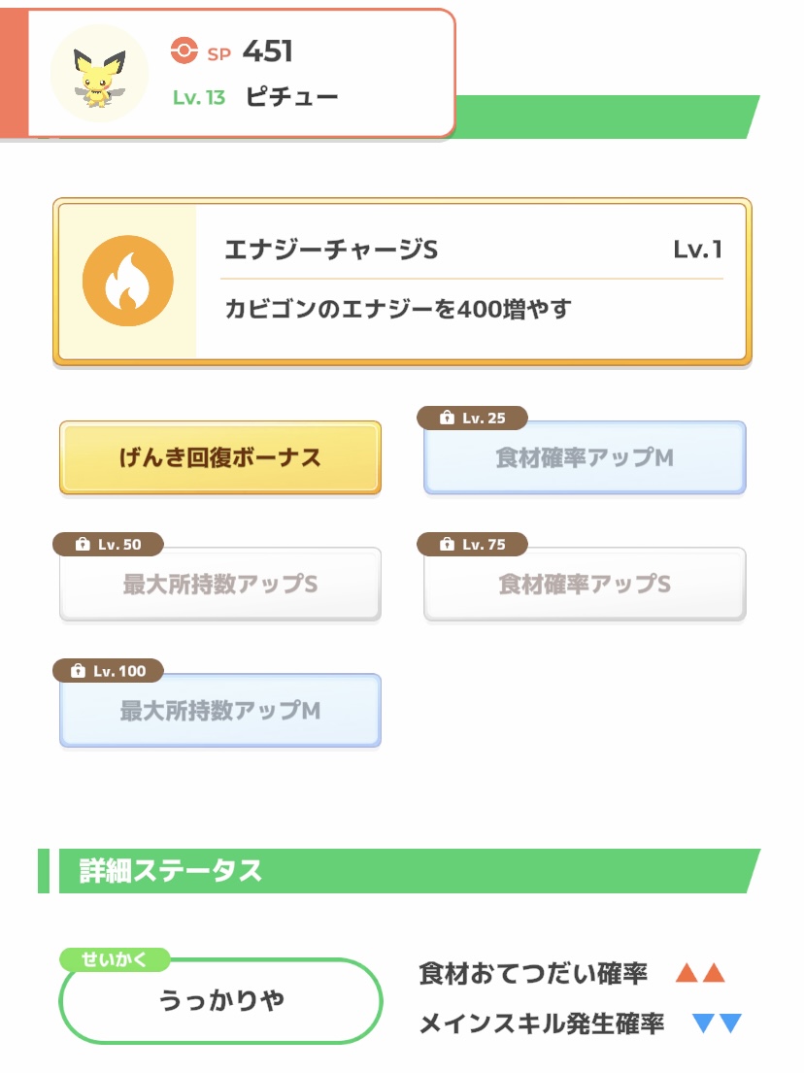Tap the うっかりや nature box
The height and width of the screenshot is (1073, 804).
click(221, 1000)
